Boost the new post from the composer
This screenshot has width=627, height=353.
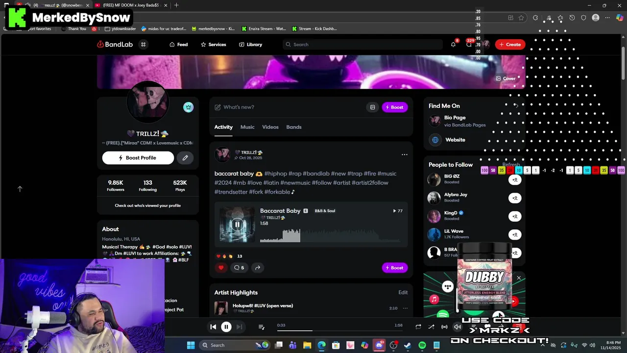(395, 107)
